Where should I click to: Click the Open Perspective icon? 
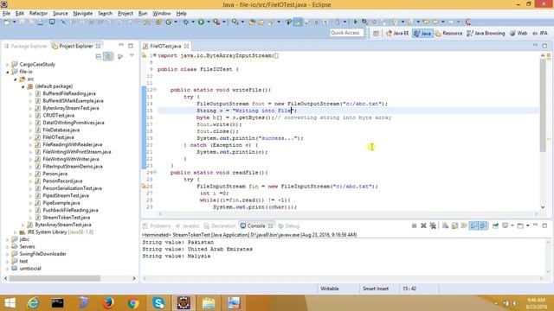376,33
